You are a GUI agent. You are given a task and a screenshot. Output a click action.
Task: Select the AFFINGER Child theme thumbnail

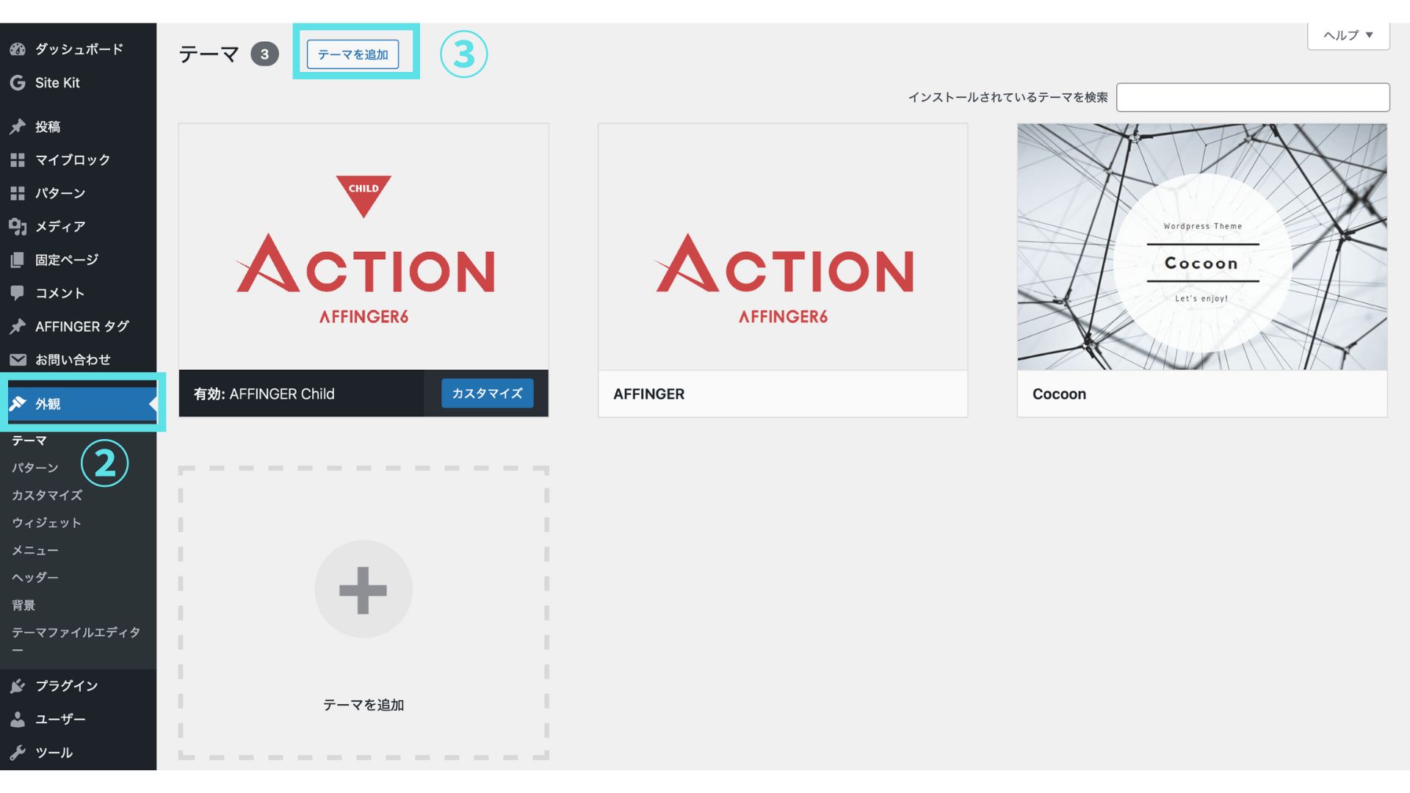click(364, 247)
